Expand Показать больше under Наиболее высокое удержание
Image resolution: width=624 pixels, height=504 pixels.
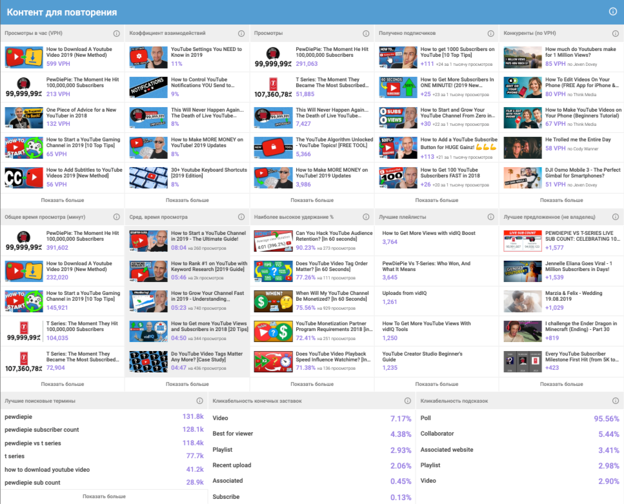pos(312,384)
